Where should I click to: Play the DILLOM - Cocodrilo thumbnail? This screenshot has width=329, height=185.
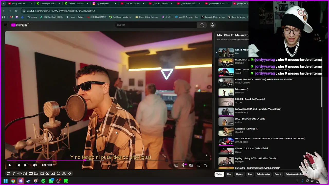pos(226,102)
